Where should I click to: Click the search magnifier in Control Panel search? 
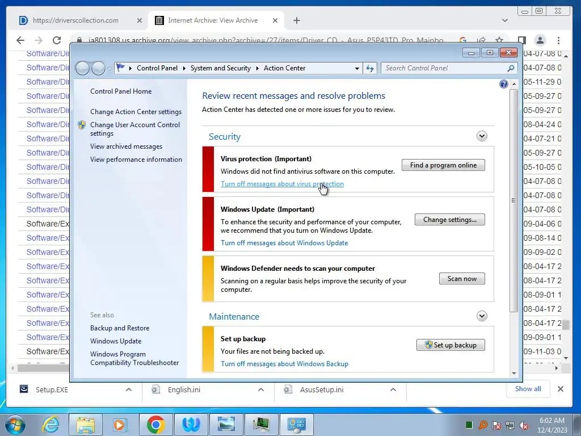[x=511, y=68]
